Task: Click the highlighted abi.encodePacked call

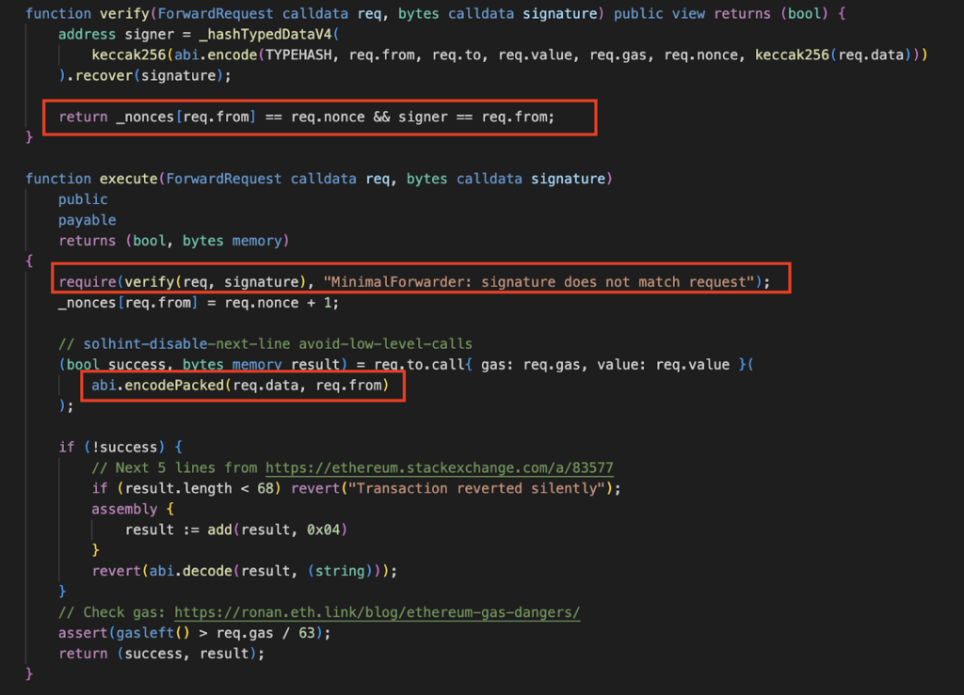Action: pos(240,385)
